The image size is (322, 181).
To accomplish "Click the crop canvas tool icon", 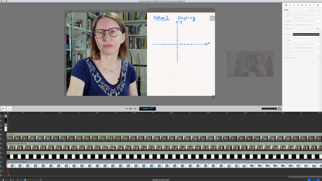I will [9, 109].
